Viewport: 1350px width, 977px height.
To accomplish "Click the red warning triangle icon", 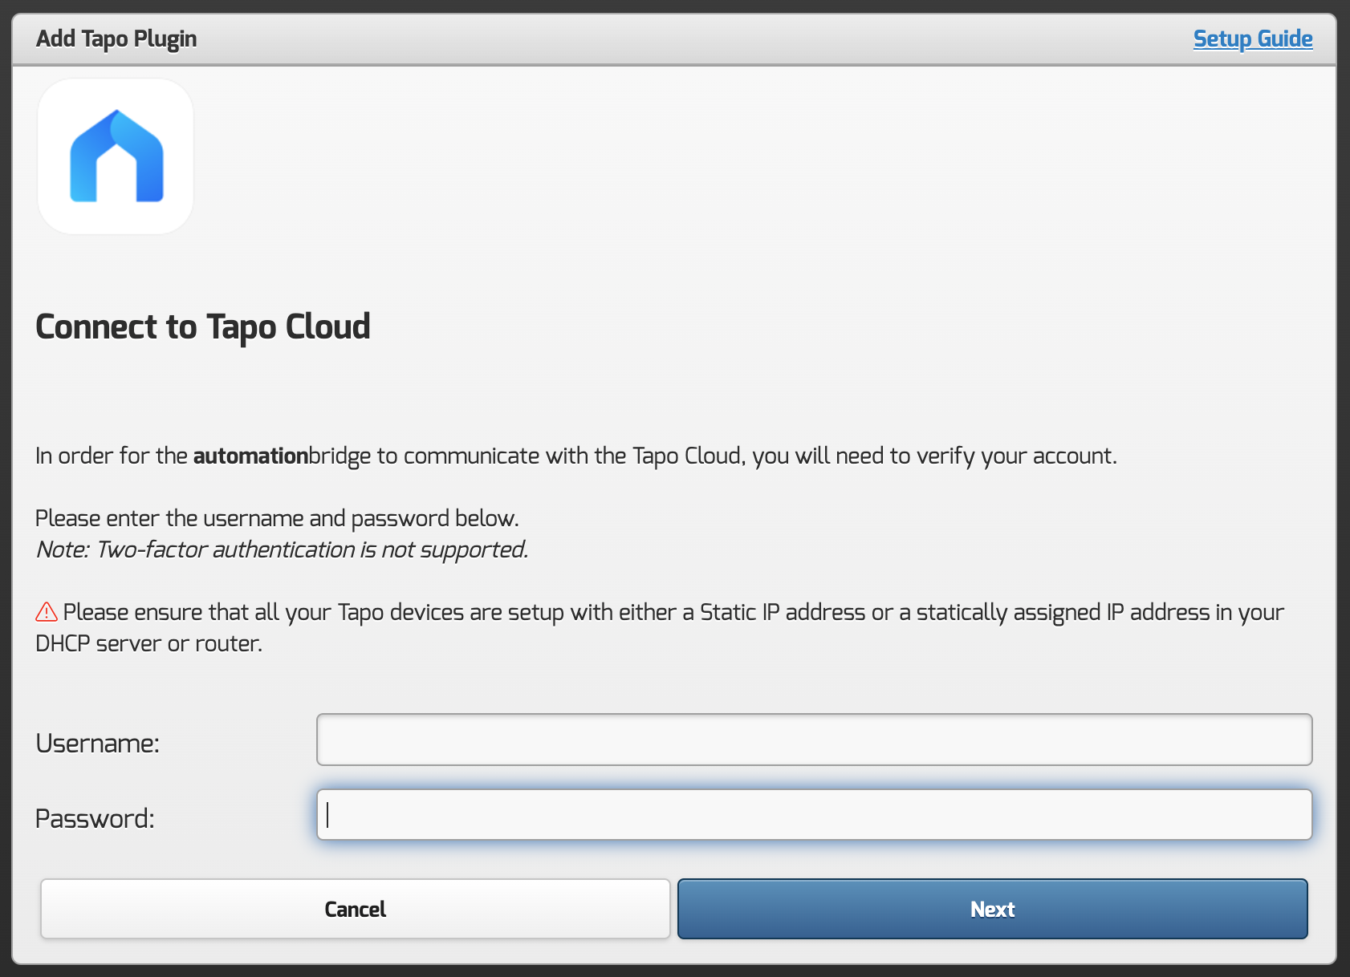I will 47,612.
